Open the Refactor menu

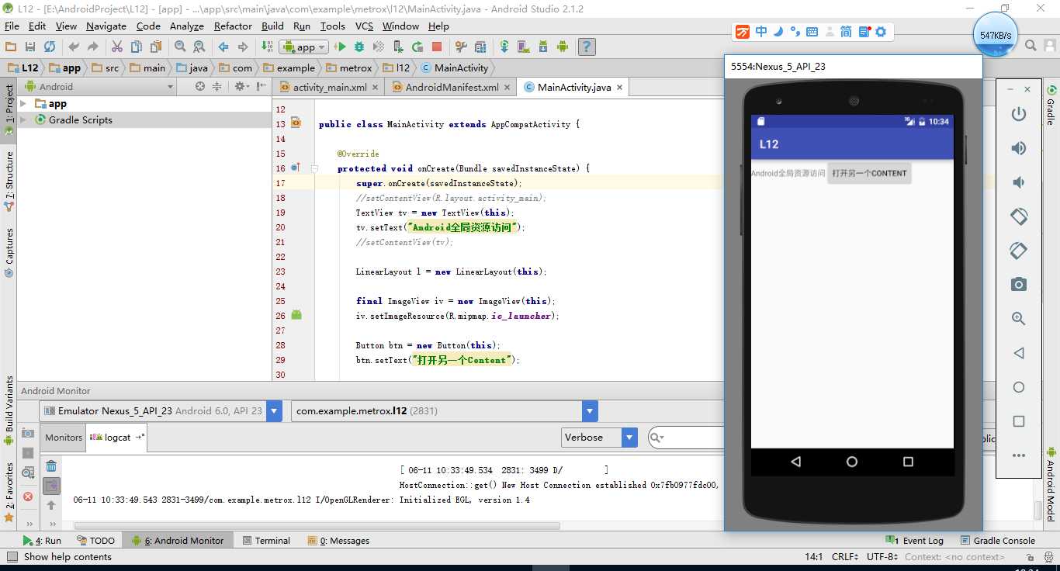[233, 26]
